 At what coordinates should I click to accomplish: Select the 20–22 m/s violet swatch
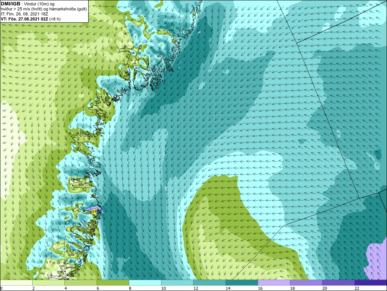click(338, 282)
